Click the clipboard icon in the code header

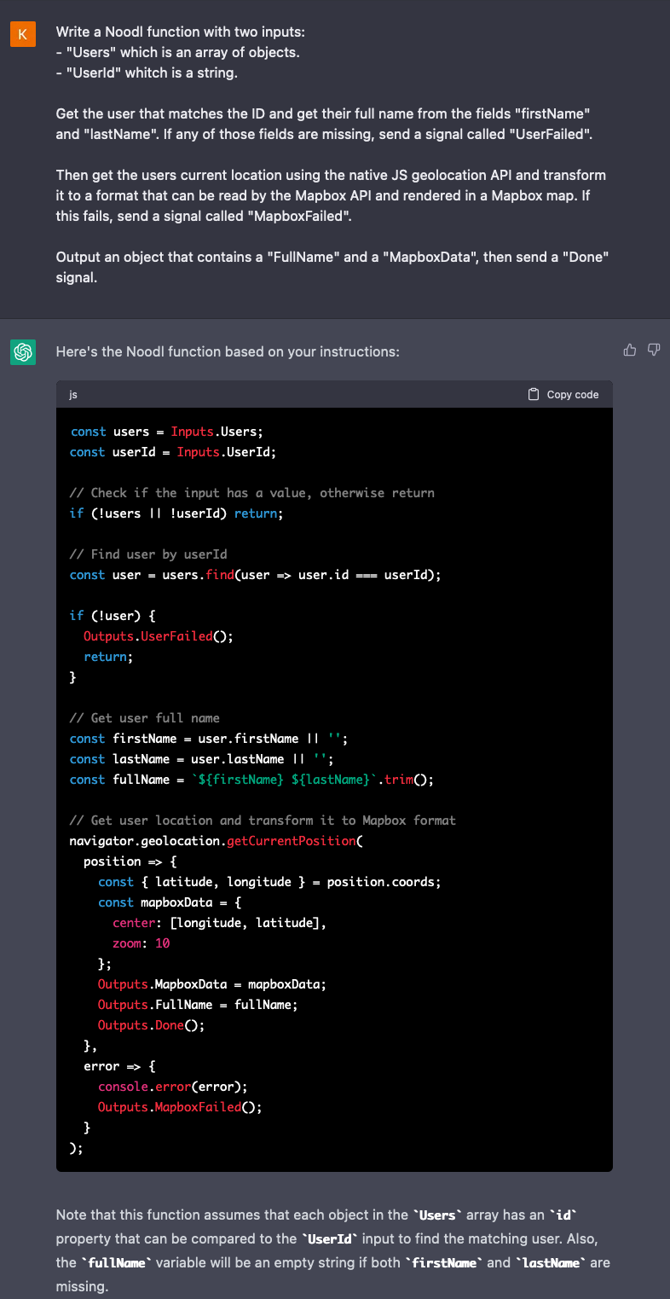534,395
